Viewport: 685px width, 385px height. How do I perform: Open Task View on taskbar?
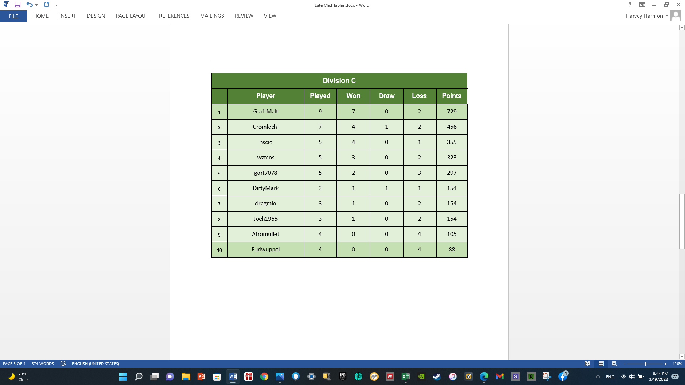154,376
